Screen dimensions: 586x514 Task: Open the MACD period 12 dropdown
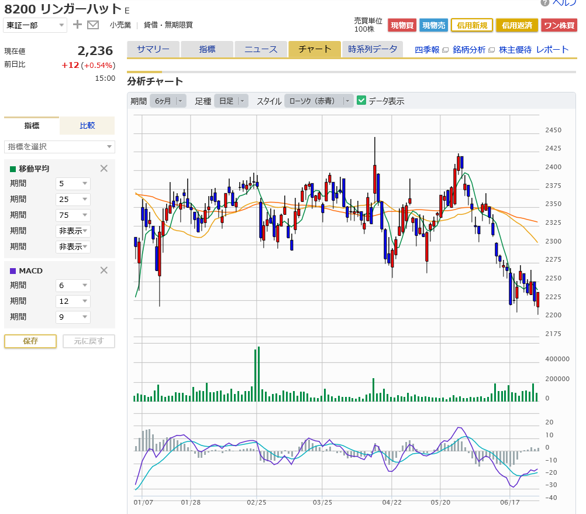pos(73,301)
